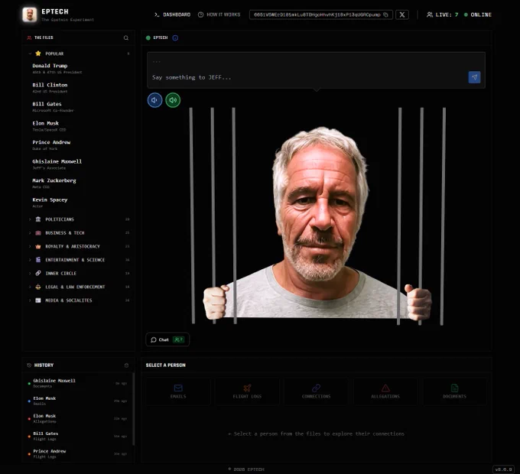
Task: Switch to the Connections tab
Action: pos(316,391)
